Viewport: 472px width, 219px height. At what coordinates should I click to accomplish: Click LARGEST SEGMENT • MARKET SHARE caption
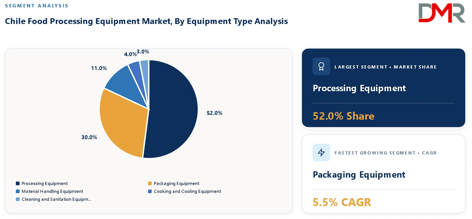(x=386, y=67)
